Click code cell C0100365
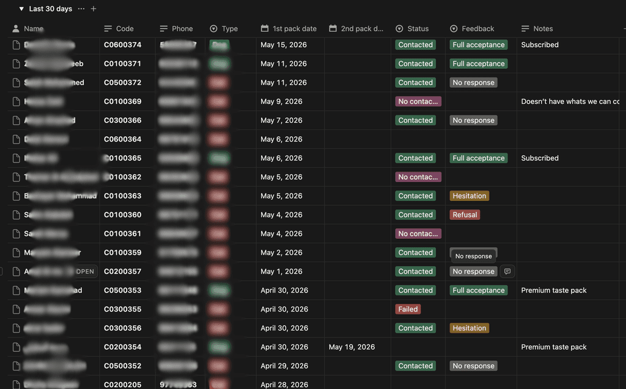Screen dimensions: 626x389 122,158
